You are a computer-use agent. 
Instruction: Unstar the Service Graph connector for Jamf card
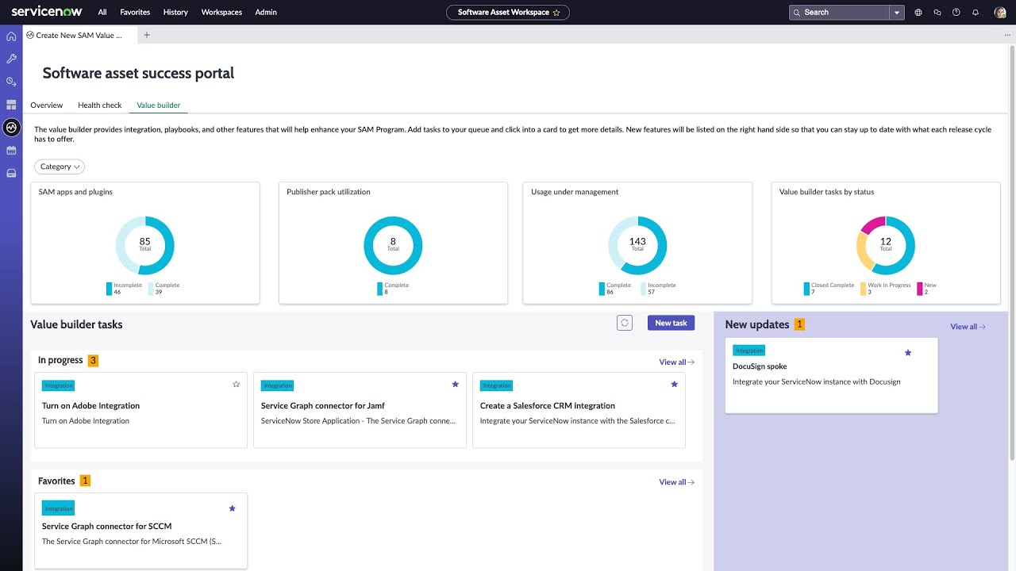455,384
